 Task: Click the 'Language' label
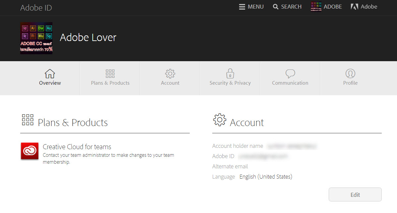click(x=224, y=177)
